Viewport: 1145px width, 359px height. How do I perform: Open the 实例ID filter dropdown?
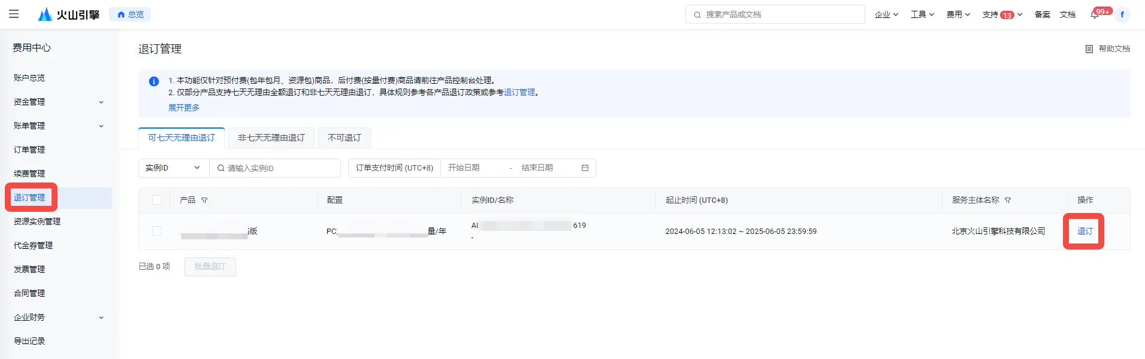(174, 168)
